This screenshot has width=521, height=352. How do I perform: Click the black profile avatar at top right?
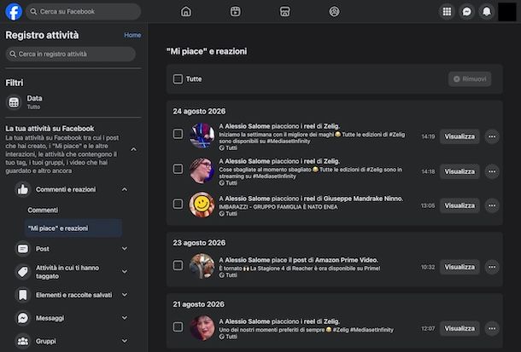click(x=507, y=12)
